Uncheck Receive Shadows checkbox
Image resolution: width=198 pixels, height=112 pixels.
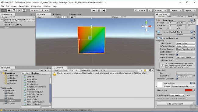tap(177, 54)
